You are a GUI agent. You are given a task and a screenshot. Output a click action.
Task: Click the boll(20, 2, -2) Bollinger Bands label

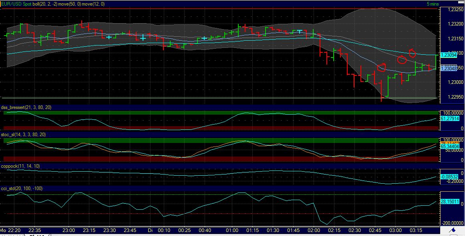[x=45, y=4]
